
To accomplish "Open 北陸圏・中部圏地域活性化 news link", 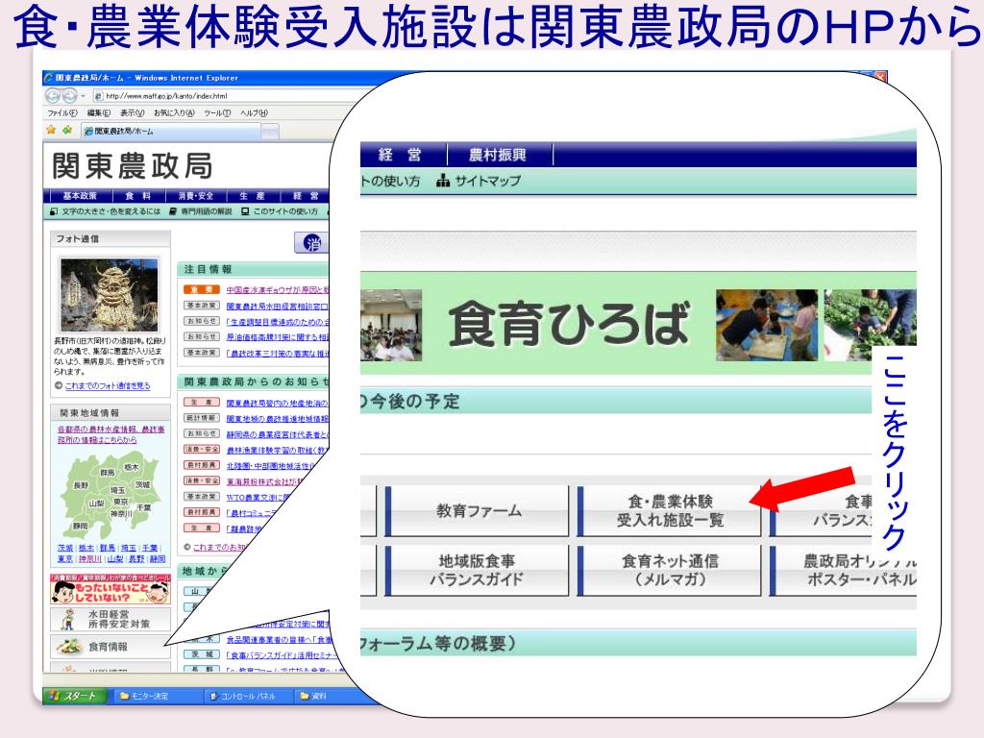I will click(271, 466).
